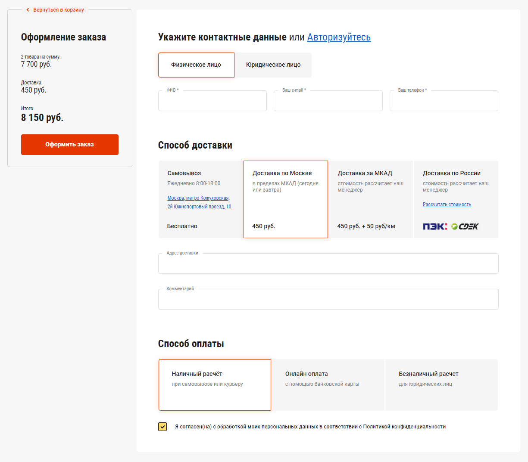Click the Адрес доставки input field

point(328,264)
